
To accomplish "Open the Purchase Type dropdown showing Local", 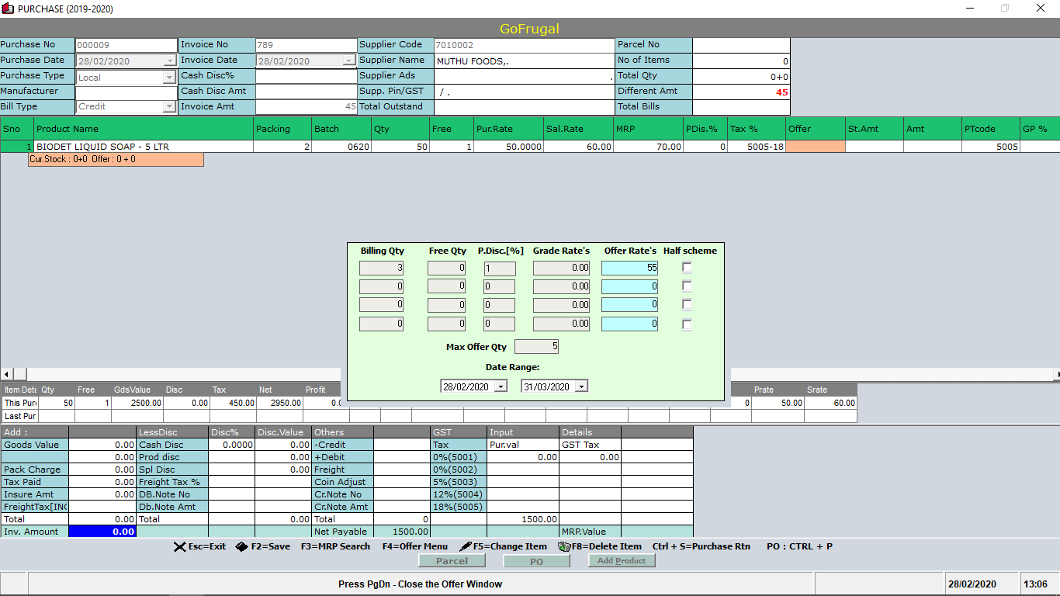I will coord(170,77).
